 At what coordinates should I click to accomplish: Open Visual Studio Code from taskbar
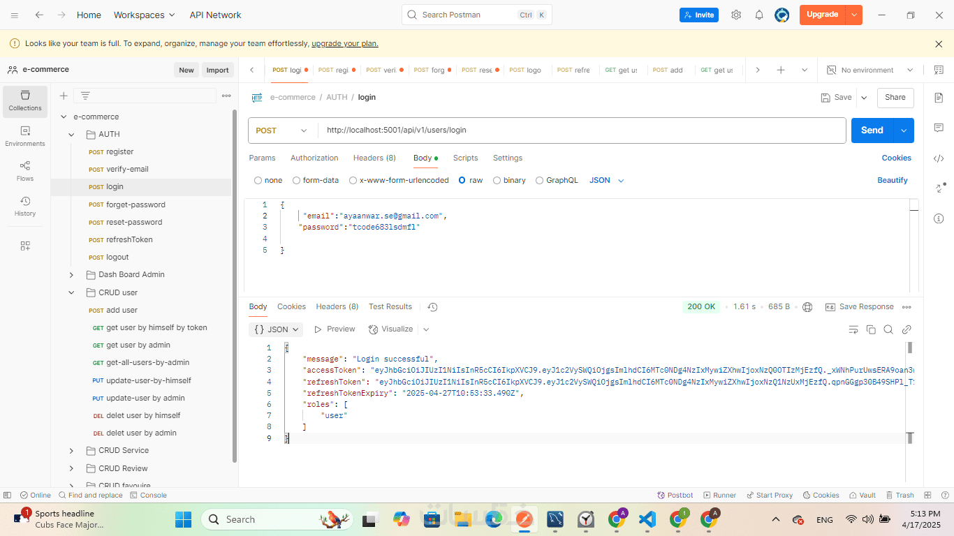point(647,519)
